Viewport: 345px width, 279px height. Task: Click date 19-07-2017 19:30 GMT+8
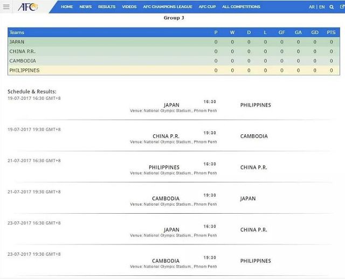click(x=34, y=130)
